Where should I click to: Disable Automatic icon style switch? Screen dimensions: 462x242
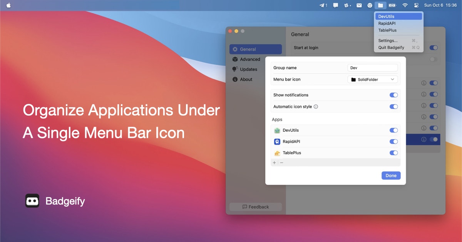pyautogui.click(x=393, y=106)
